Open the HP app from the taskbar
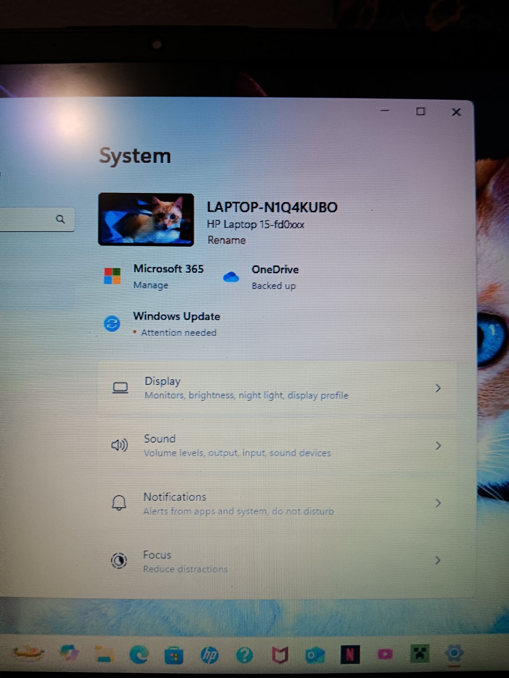This screenshot has height=678, width=509. [209, 655]
